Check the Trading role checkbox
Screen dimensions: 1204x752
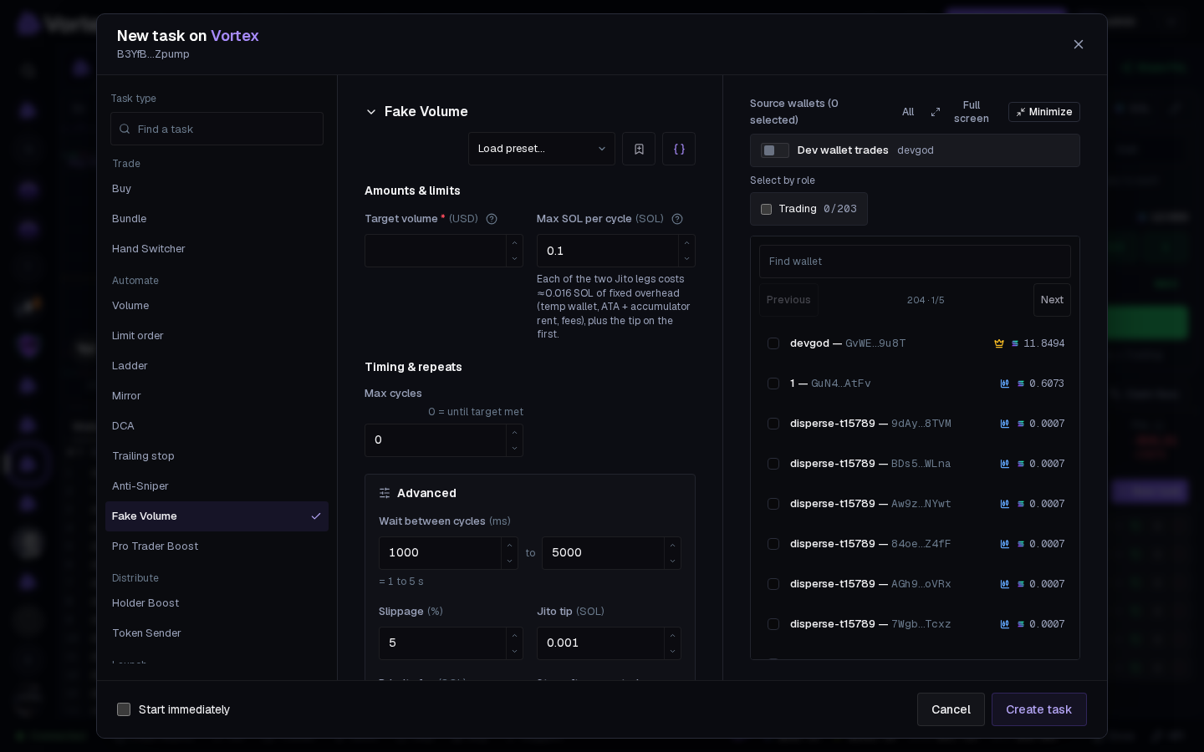(766, 209)
